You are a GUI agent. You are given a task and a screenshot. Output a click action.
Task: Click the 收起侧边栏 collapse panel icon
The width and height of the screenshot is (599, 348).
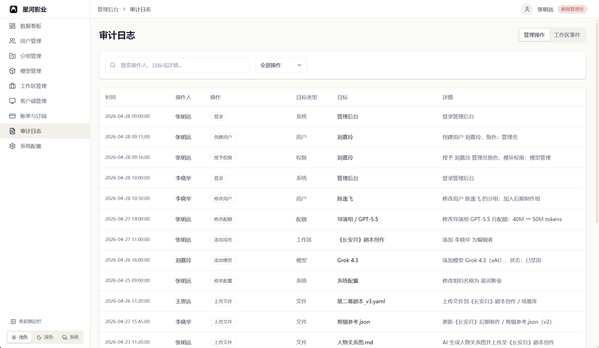[x=13, y=321]
